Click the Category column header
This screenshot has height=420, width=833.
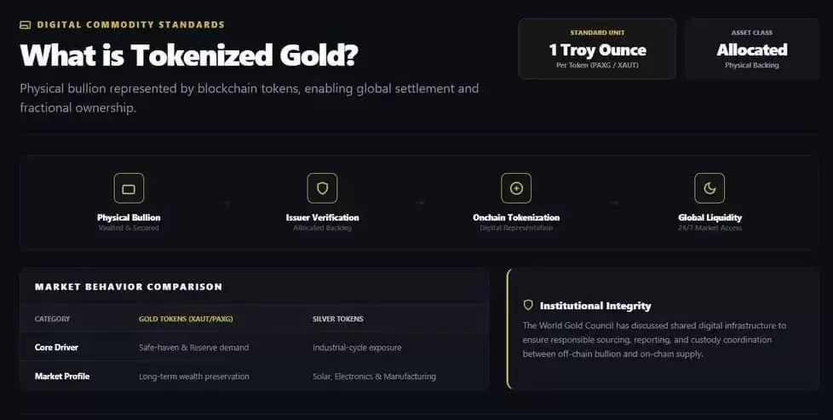52,319
